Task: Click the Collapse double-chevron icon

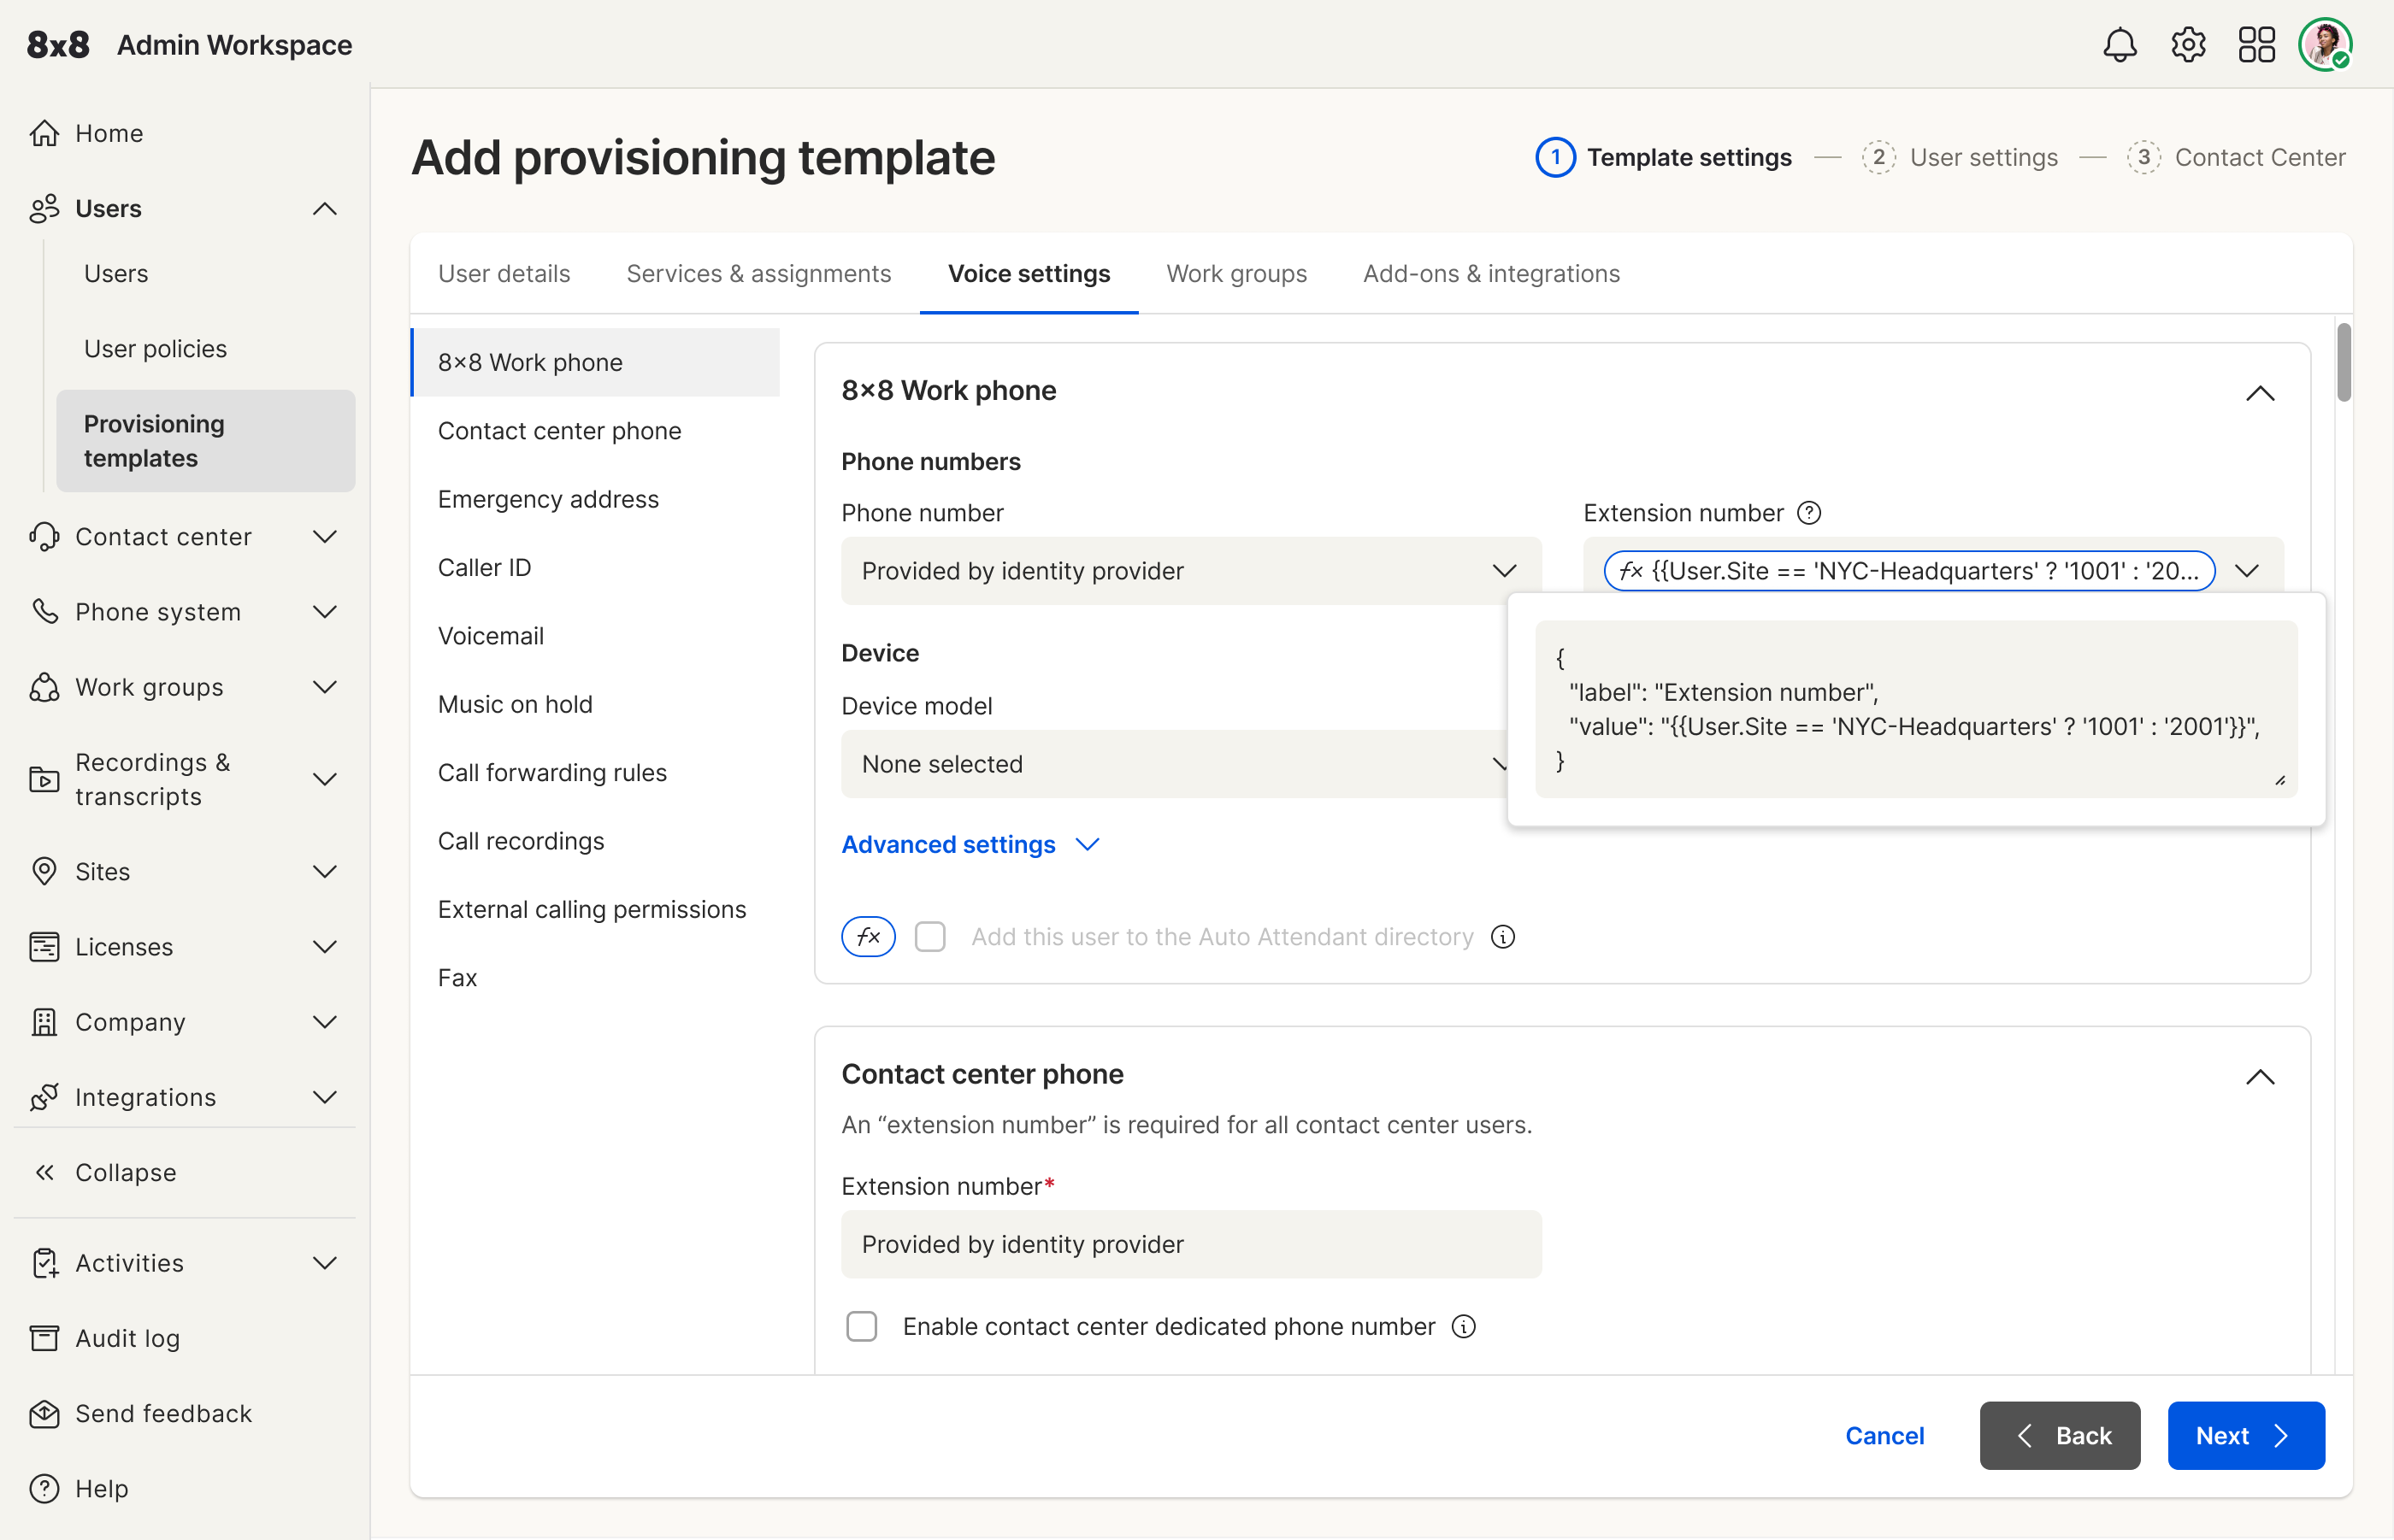Action: tap(44, 1172)
